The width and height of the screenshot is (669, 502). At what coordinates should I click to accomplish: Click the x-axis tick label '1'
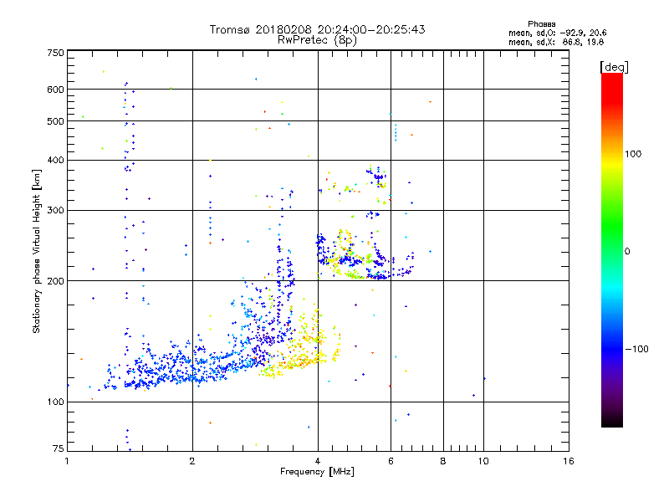67,461
